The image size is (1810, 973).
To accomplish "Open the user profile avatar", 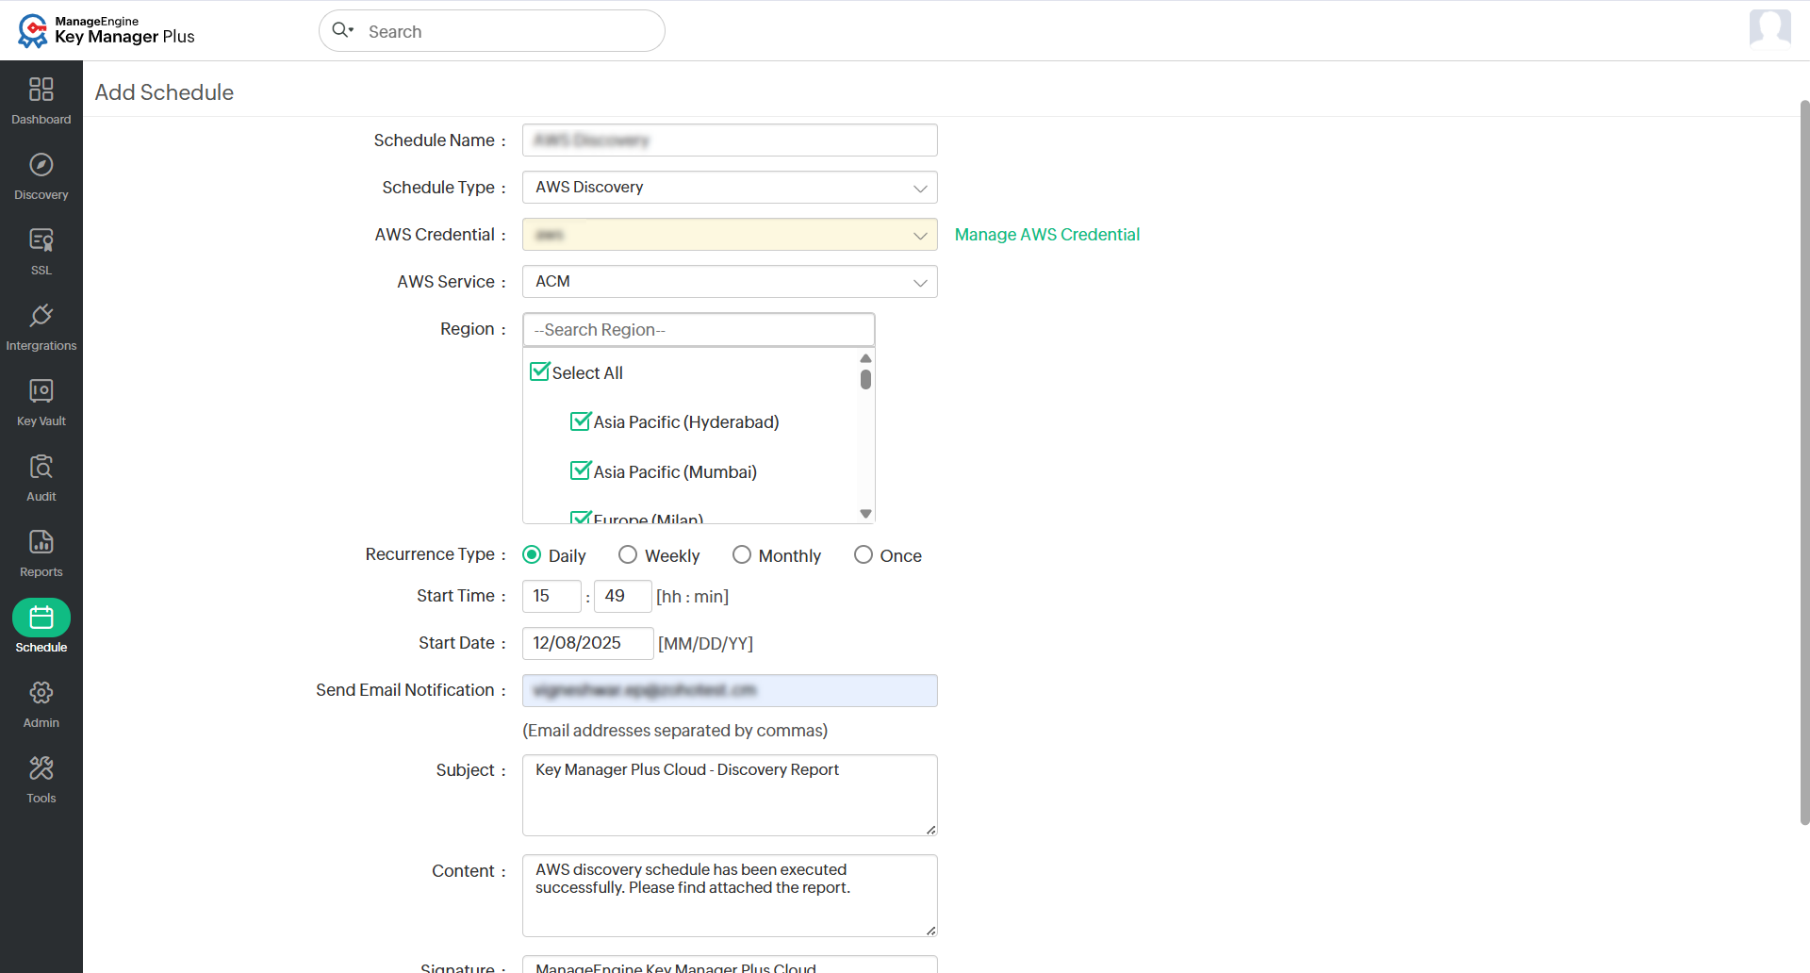I will [1769, 28].
